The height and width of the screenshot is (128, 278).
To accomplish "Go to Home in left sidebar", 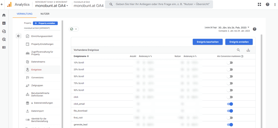I will pyautogui.click(x=4, y=15).
